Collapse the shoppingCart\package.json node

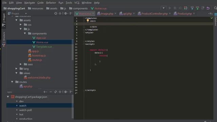coord(8,97)
